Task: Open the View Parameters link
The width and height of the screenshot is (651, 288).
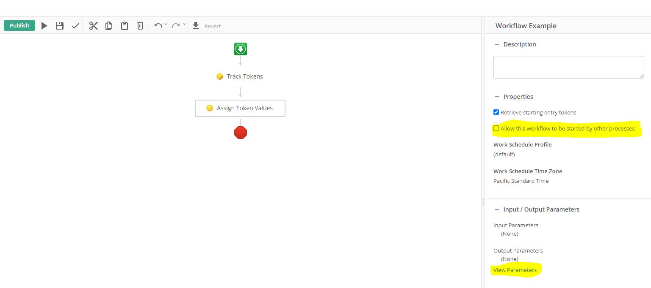Action: [515, 270]
